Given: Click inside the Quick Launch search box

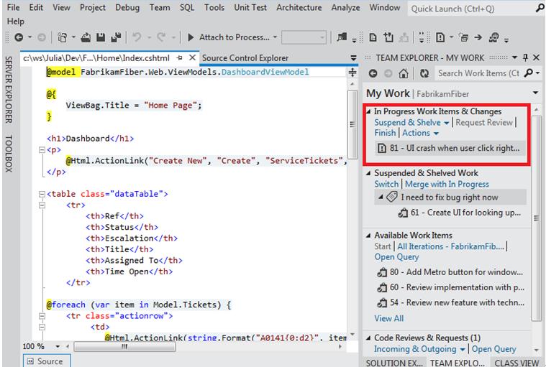Looking at the screenshot, I should [x=472, y=9].
